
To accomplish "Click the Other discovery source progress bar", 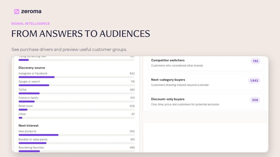I will pos(77,118).
